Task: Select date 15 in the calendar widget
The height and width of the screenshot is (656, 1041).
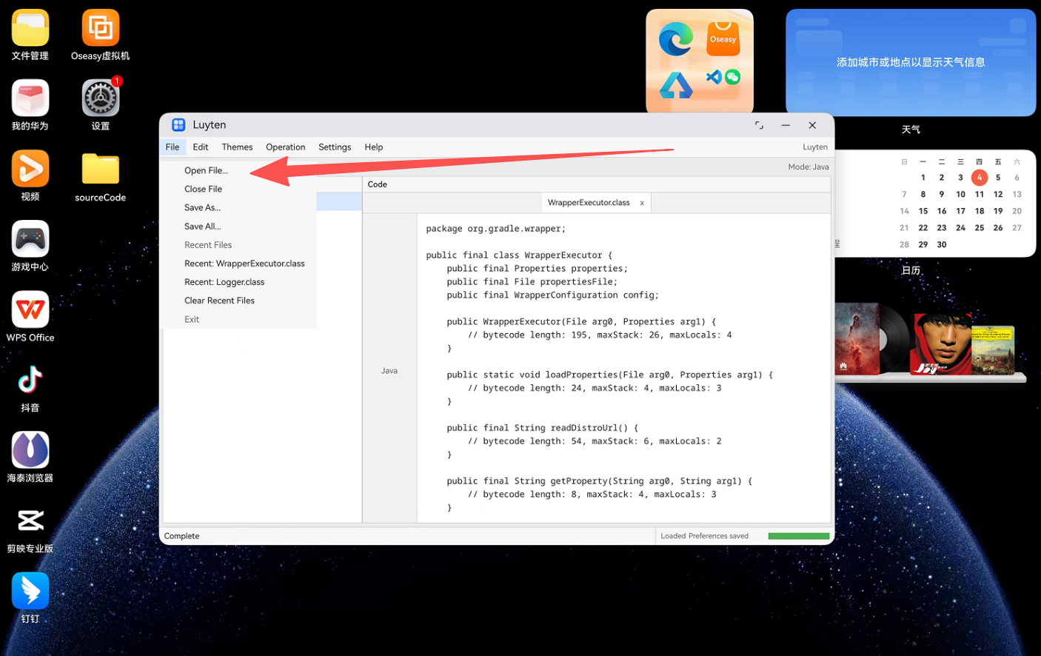Action: click(x=923, y=211)
